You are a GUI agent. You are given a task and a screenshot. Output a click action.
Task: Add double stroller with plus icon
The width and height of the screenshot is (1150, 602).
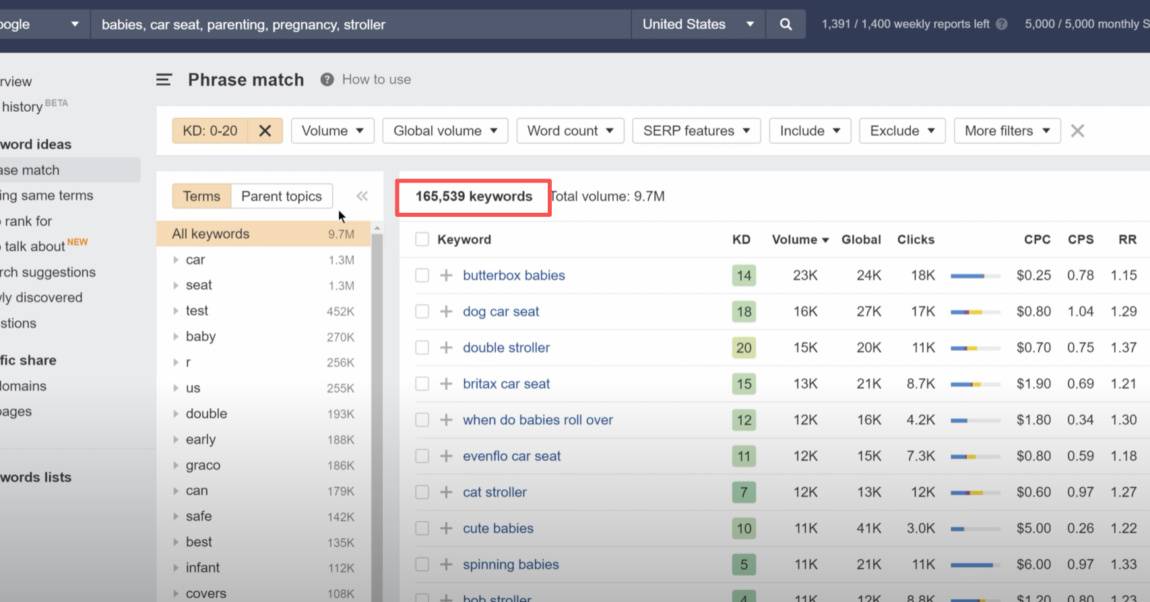click(446, 347)
